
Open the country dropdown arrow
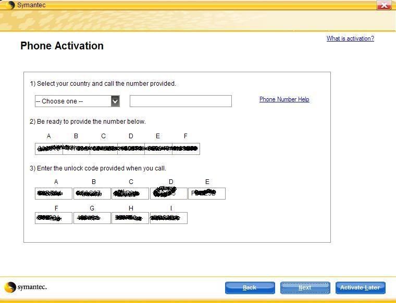(x=115, y=101)
